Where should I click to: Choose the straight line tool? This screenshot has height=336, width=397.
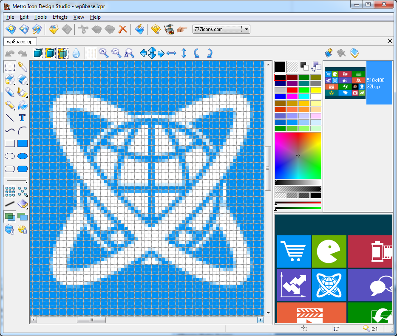[10, 118]
